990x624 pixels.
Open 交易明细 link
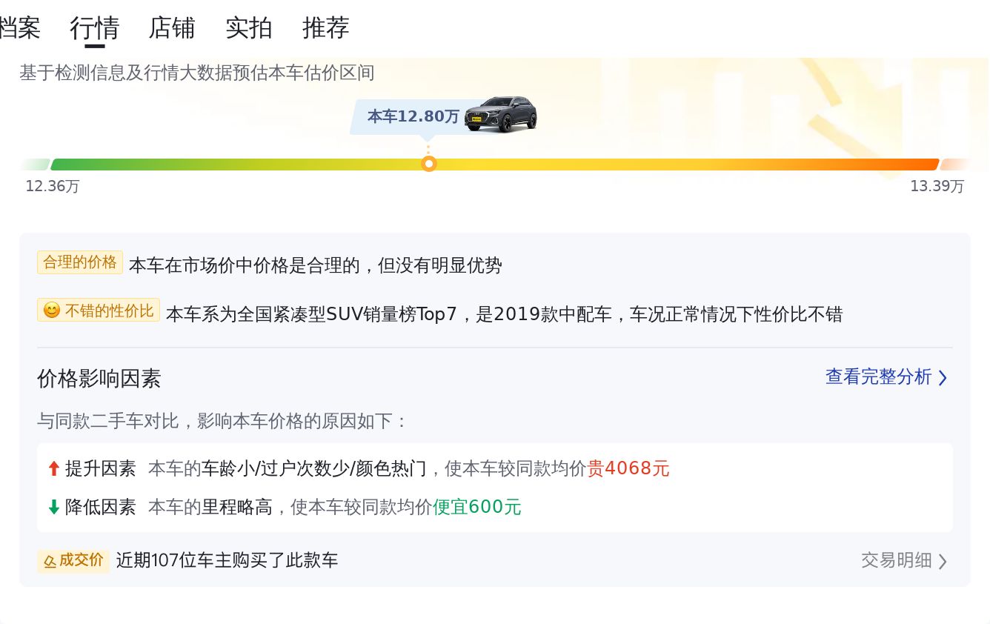coord(897,560)
